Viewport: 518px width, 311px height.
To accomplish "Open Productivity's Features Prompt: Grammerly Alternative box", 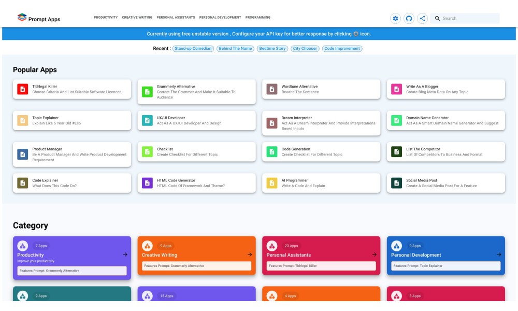I will click(71, 271).
